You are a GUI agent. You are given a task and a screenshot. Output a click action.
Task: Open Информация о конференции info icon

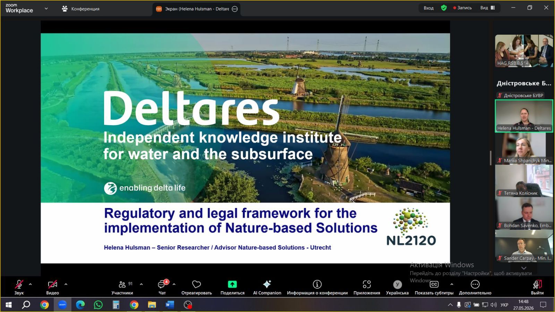[x=317, y=284]
